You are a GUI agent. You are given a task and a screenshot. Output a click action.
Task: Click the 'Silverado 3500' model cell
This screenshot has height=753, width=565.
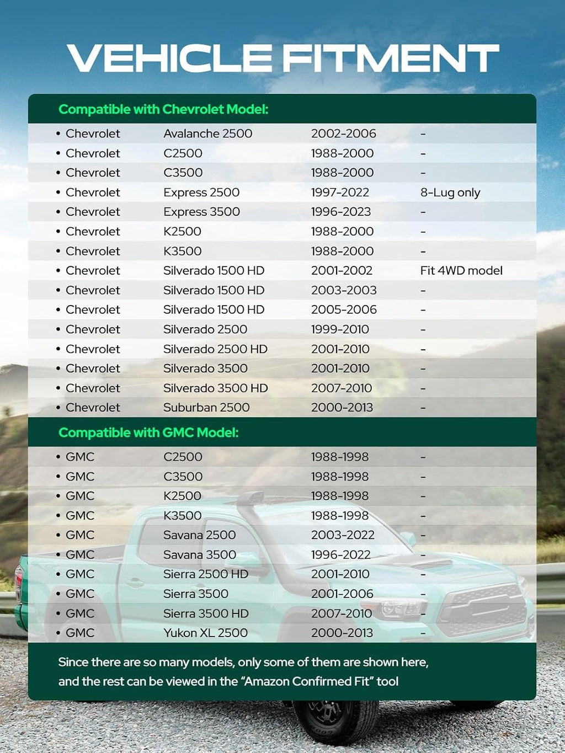point(205,369)
